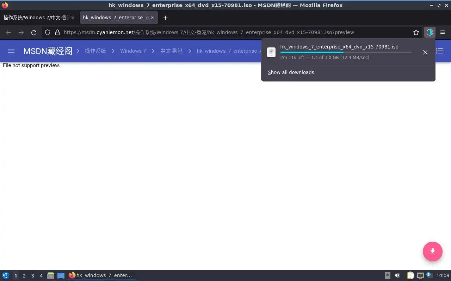The height and width of the screenshot is (281, 451).
Task: Show all downloads
Action: click(291, 72)
